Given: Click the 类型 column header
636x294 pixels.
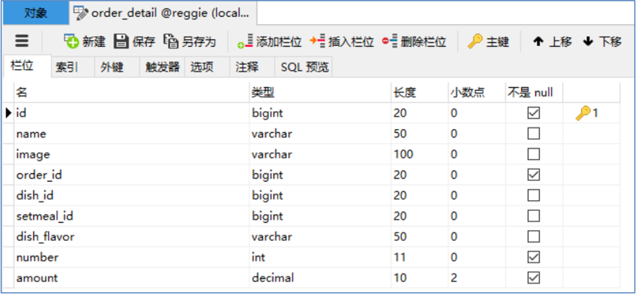Looking at the screenshot, I should click(x=320, y=92).
